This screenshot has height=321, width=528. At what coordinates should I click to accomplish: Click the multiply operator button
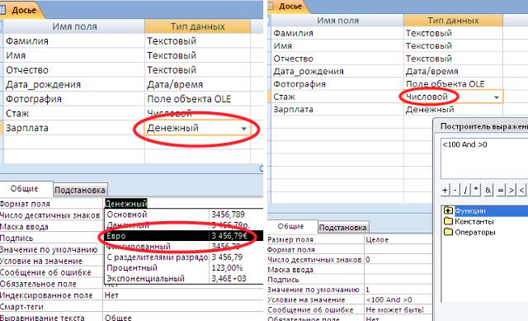pos(476,191)
